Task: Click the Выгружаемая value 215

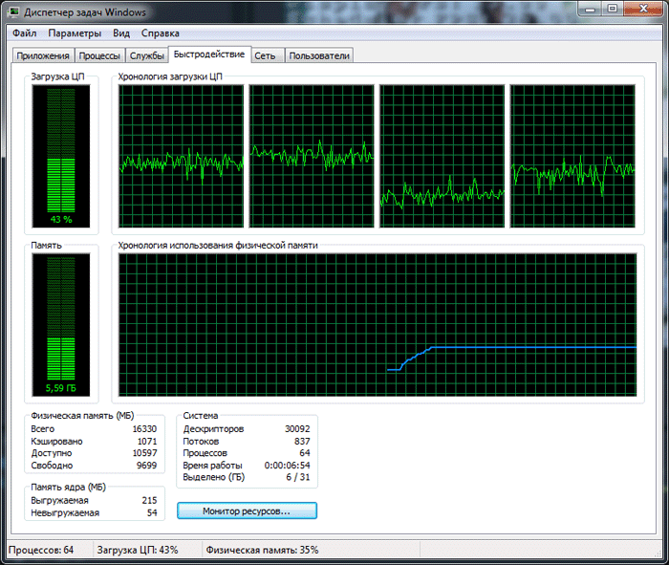Action: (149, 500)
